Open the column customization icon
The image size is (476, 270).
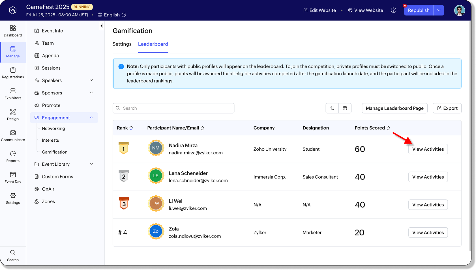coord(345,108)
